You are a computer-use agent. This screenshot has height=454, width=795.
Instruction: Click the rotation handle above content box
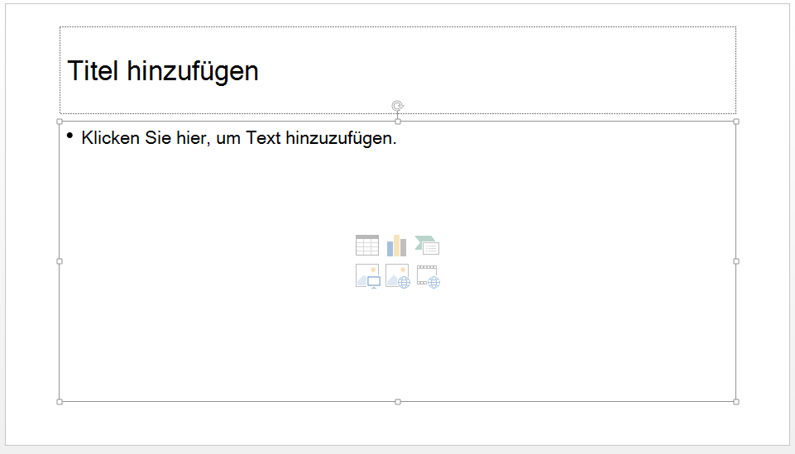click(x=397, y=106)
